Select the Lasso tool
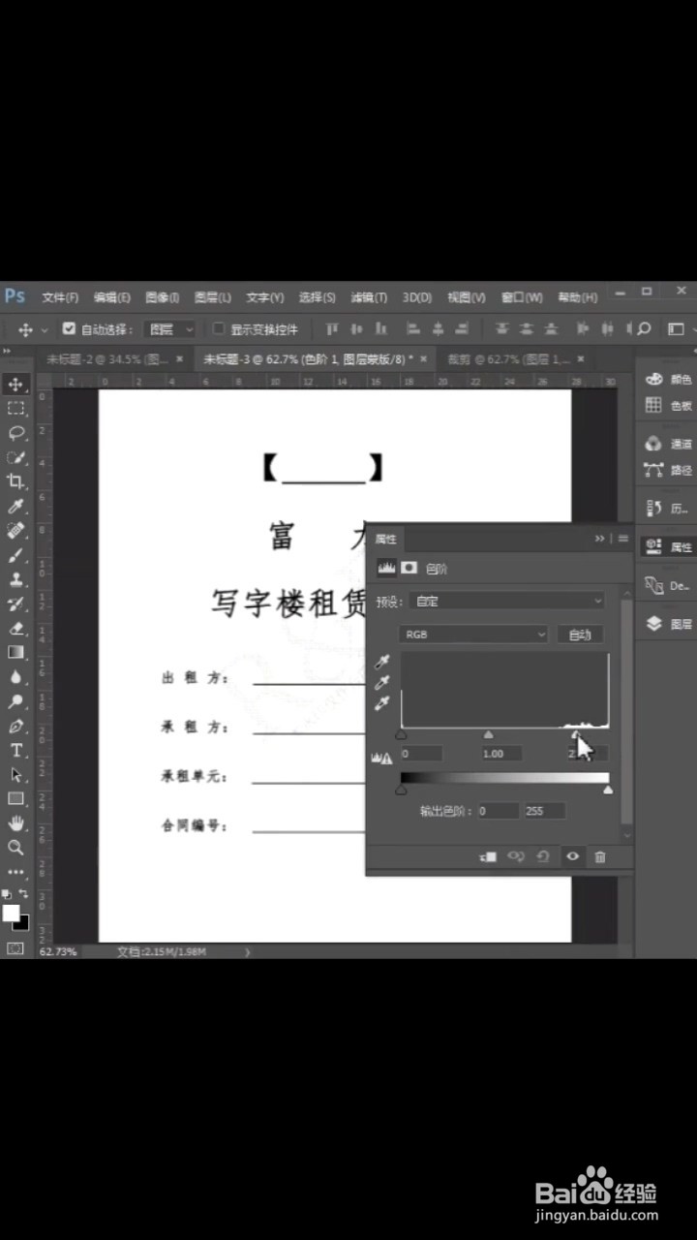697x1240 pixels. pyautogui.click(x=15, y=433)
